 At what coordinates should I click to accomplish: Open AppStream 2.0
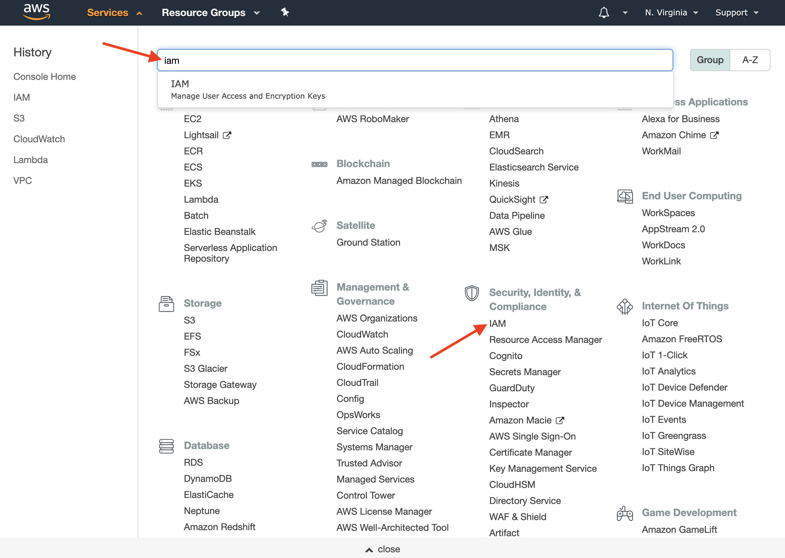(x=673, y=229)
